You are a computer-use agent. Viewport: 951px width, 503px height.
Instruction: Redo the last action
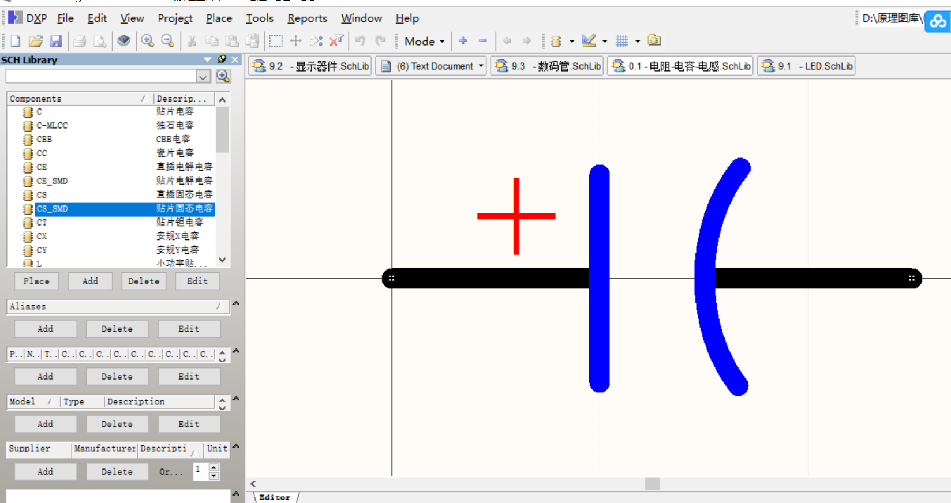click(x=380, y=41)
